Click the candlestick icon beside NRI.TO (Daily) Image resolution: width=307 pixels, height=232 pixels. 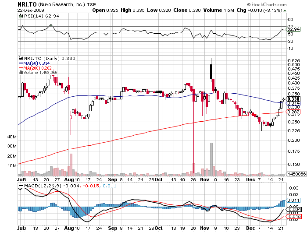coord(21,58)
